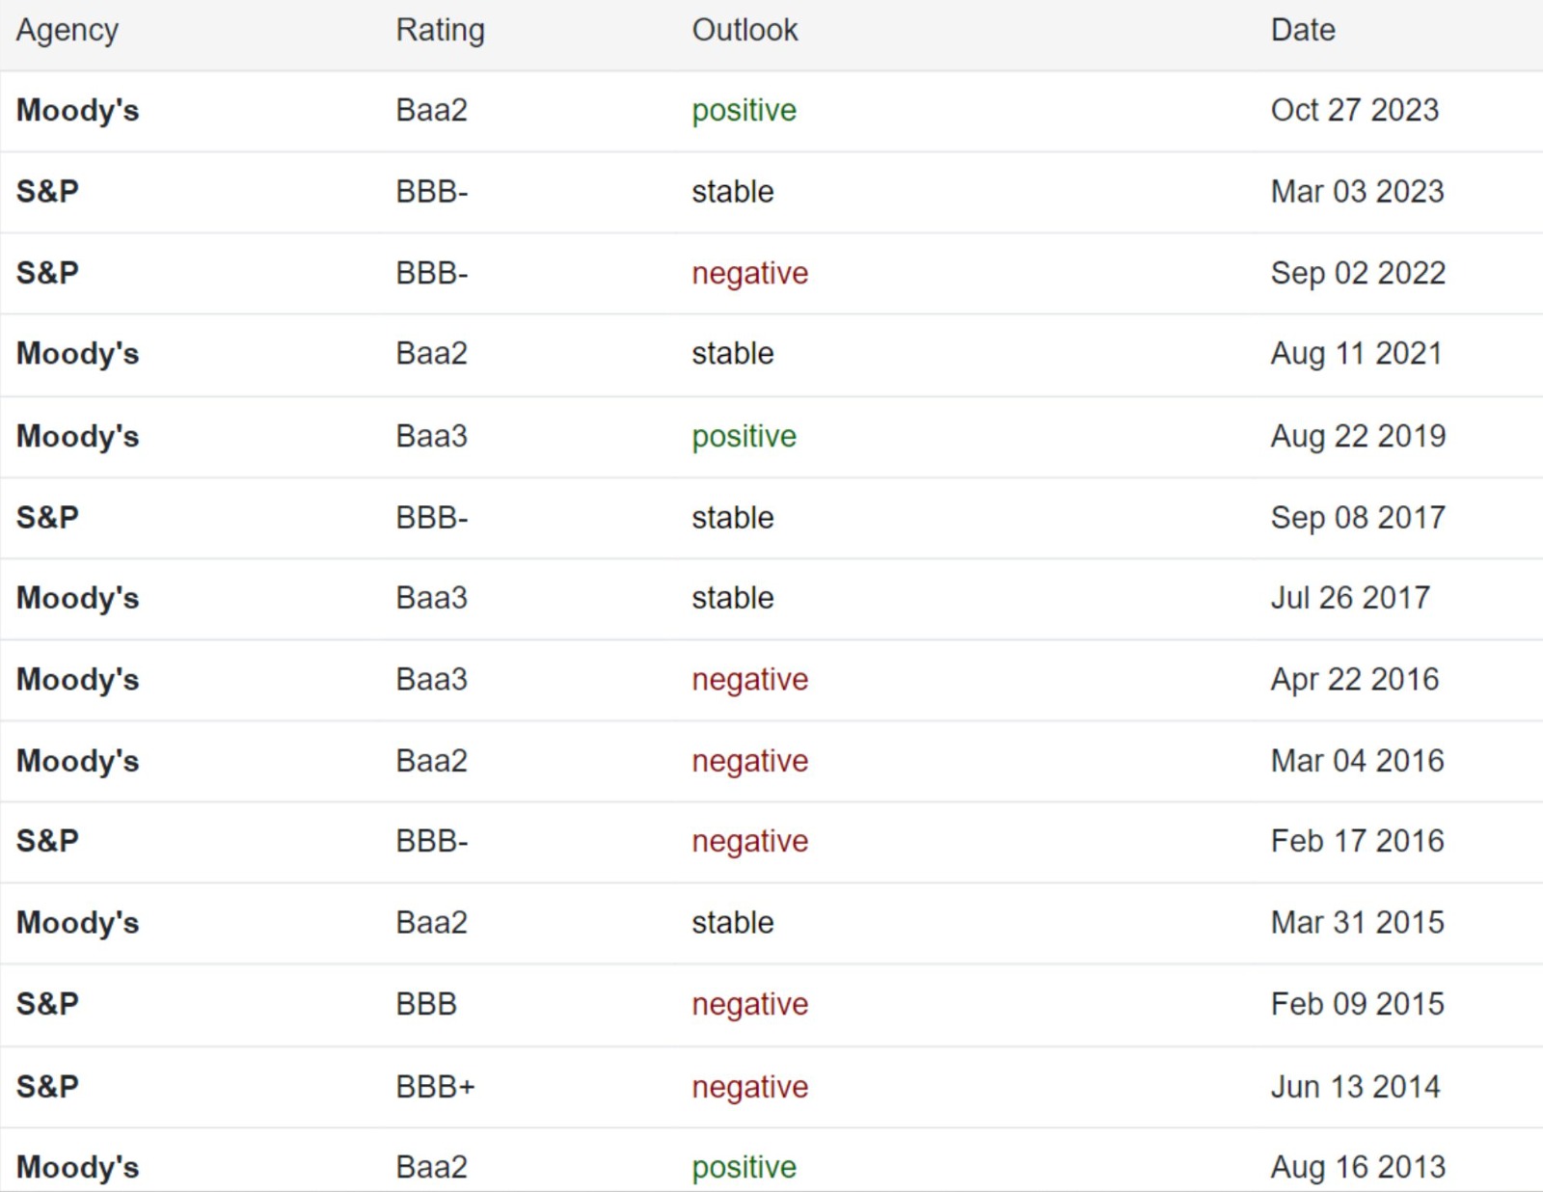Click the Baa2 rating dated Mar 04 2016

click(432, 761)
